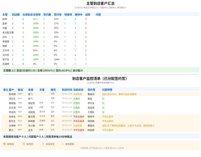
Task: Click the 接待中 column header
Action: pos(78,14)
